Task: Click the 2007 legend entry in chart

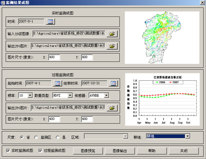Action: (174, 82)
